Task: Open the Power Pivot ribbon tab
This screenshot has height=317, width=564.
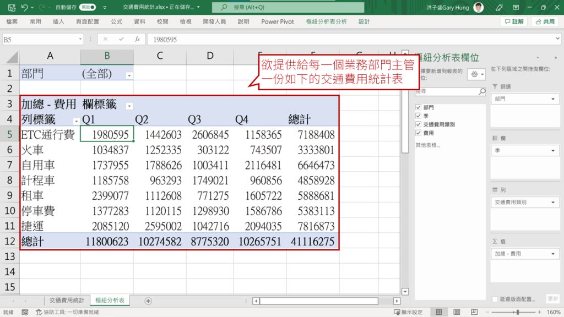Action: 278,21
